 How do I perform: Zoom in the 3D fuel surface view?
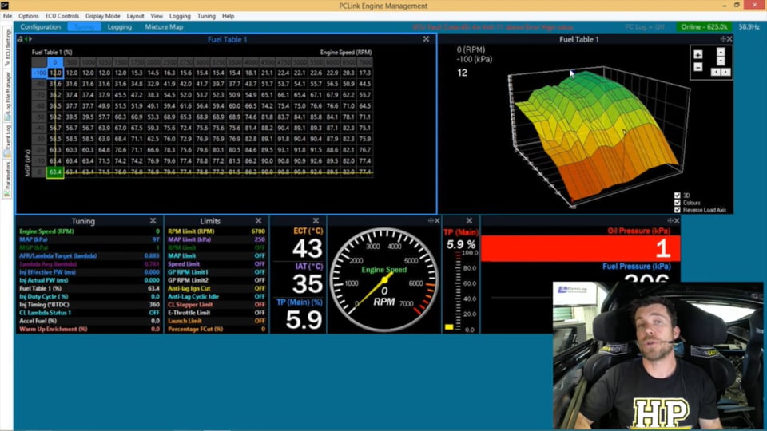pos(698,55)
